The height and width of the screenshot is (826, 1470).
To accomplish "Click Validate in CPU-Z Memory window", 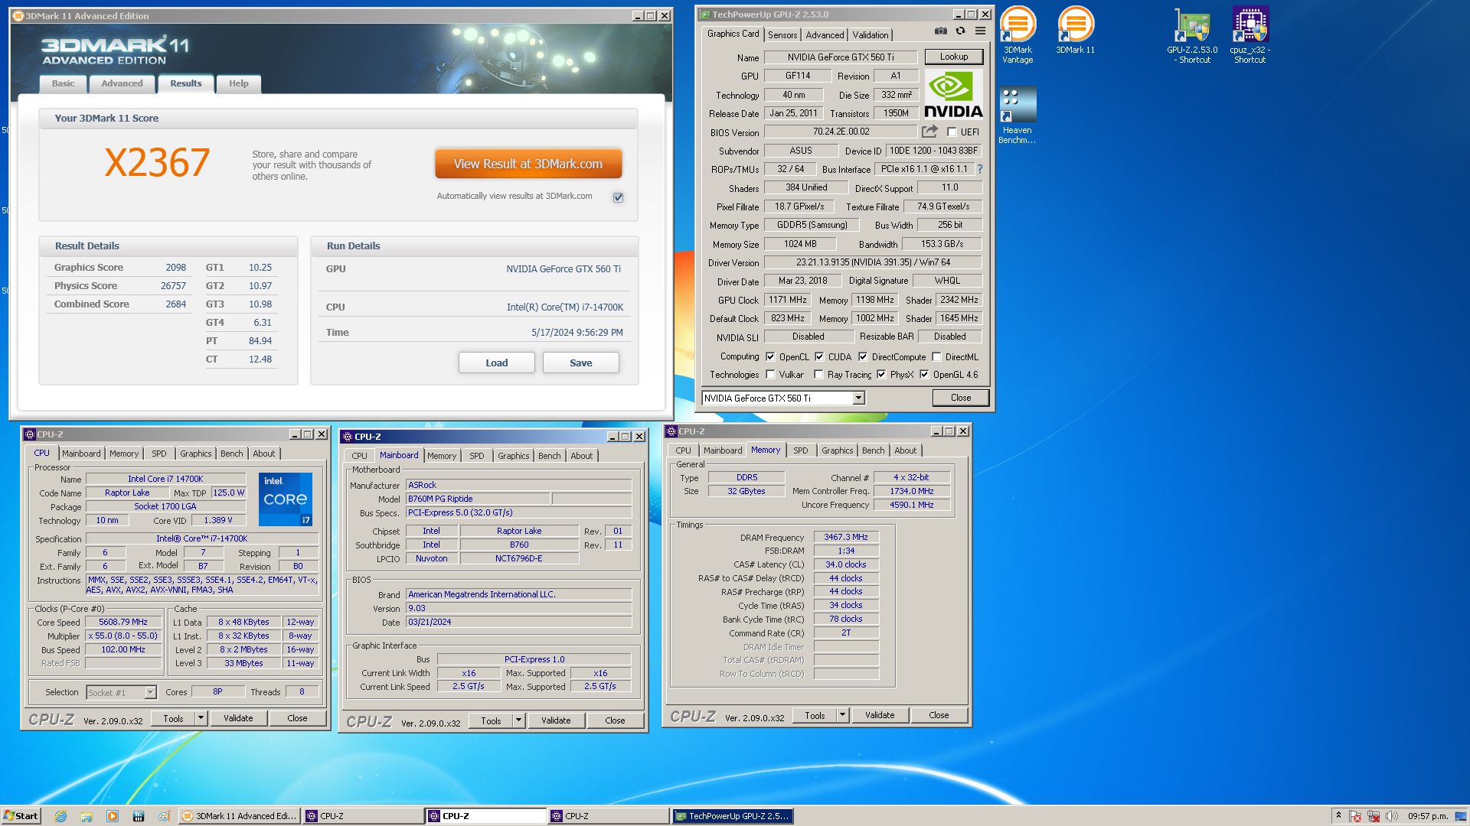I will pos(880,715).
